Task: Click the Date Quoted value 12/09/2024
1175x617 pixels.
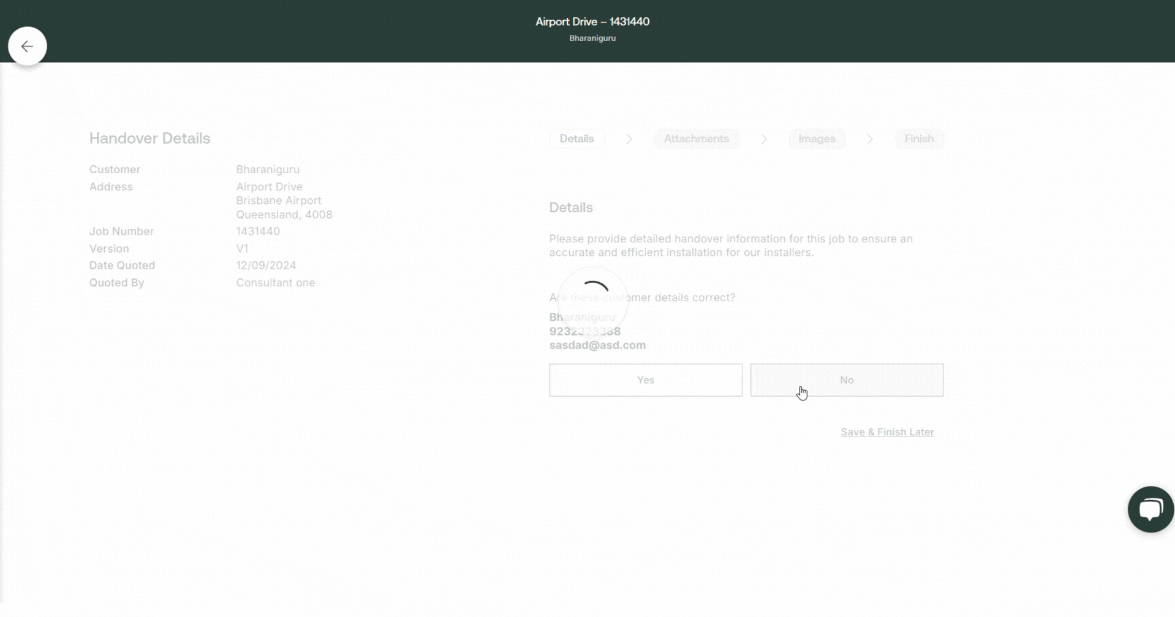Action: click(266, 266)
